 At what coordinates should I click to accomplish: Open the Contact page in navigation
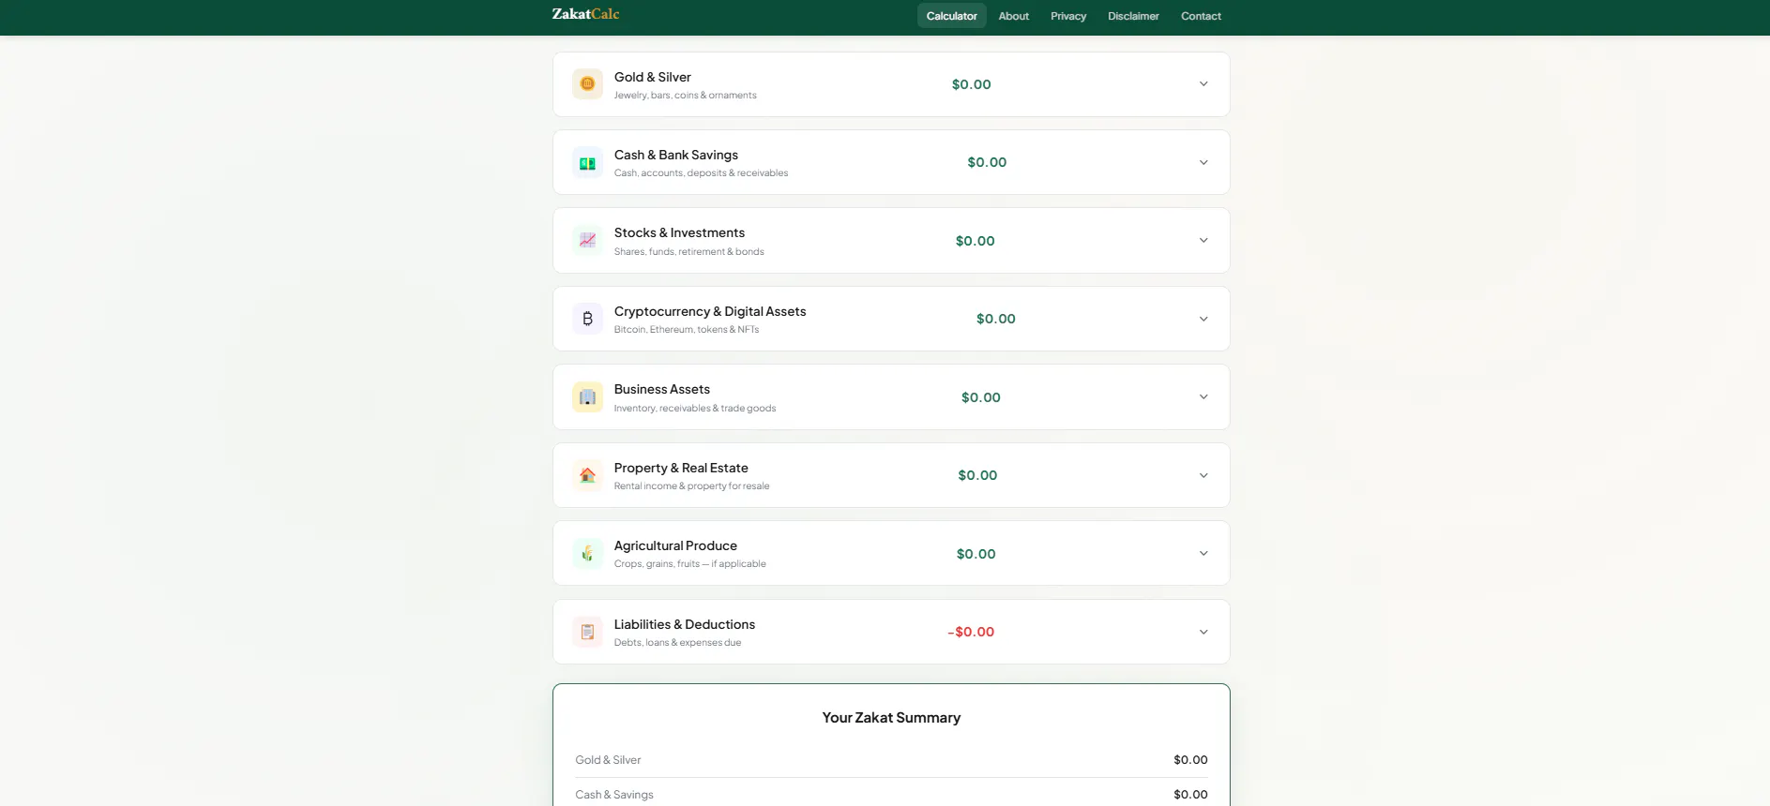point(1201,16)
